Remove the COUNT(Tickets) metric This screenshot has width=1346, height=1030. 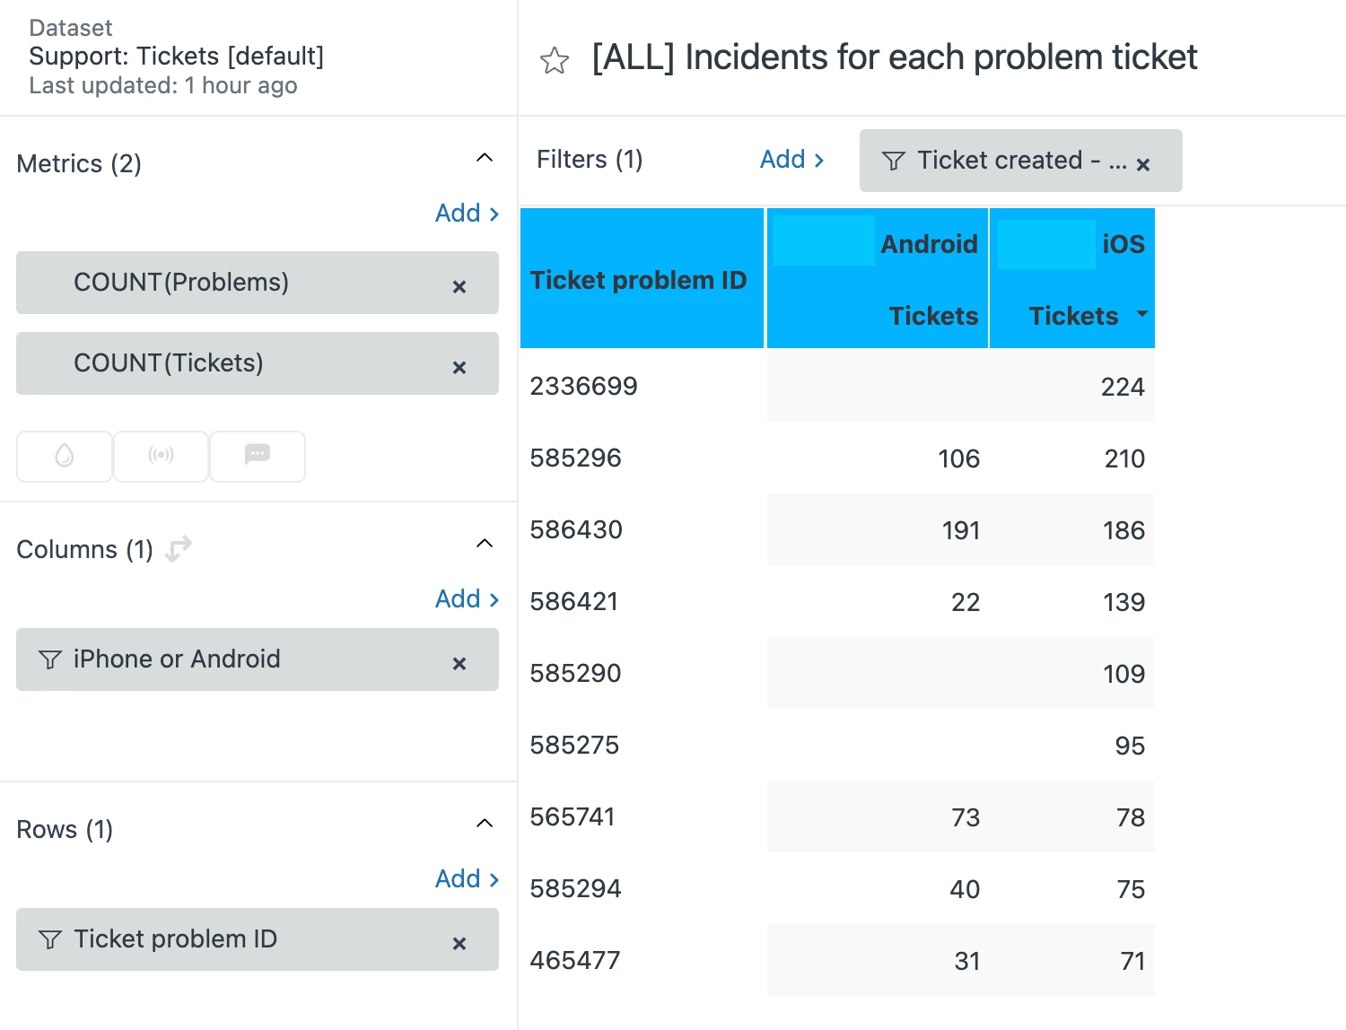[x=459, y=368]
